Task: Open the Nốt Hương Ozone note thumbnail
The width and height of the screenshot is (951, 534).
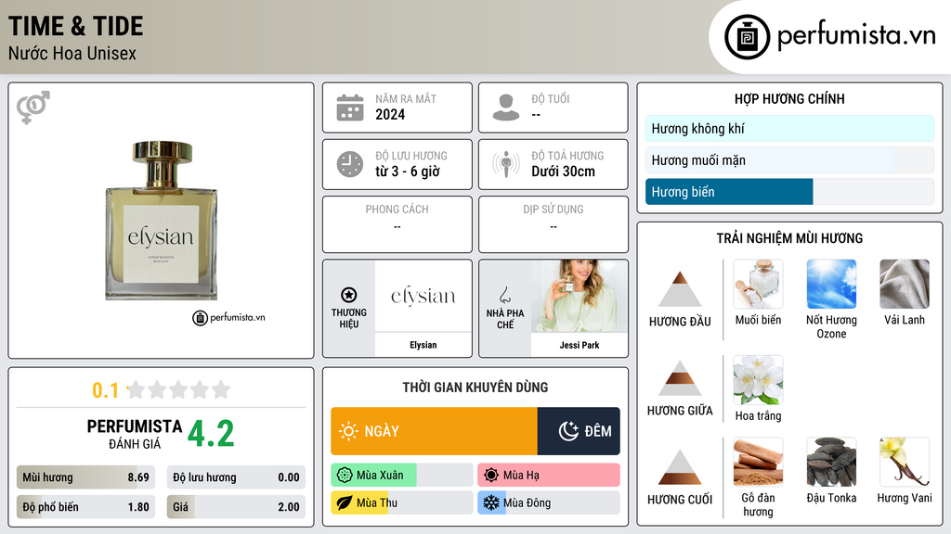Action: [x=831, y=284]
